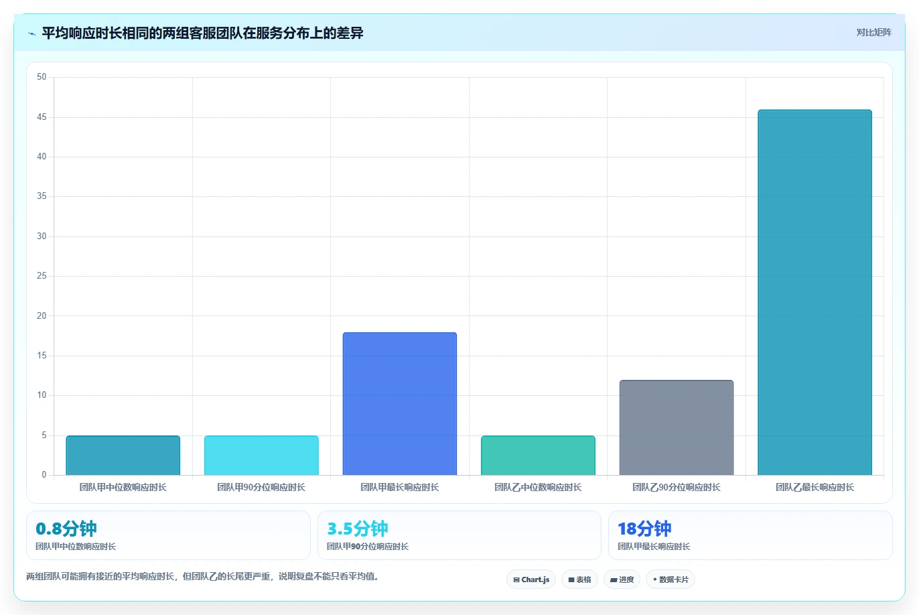Click axis label 团队甲中位数响应时长
This screenshot has height=615, width=919.
tap(123, 487)
